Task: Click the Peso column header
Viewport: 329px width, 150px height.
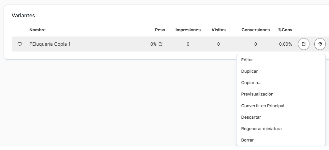Action: (x=160, y=30)
